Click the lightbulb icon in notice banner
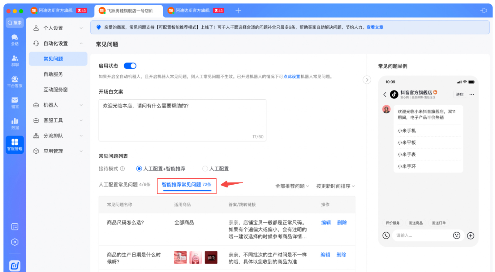 point(98,27)
